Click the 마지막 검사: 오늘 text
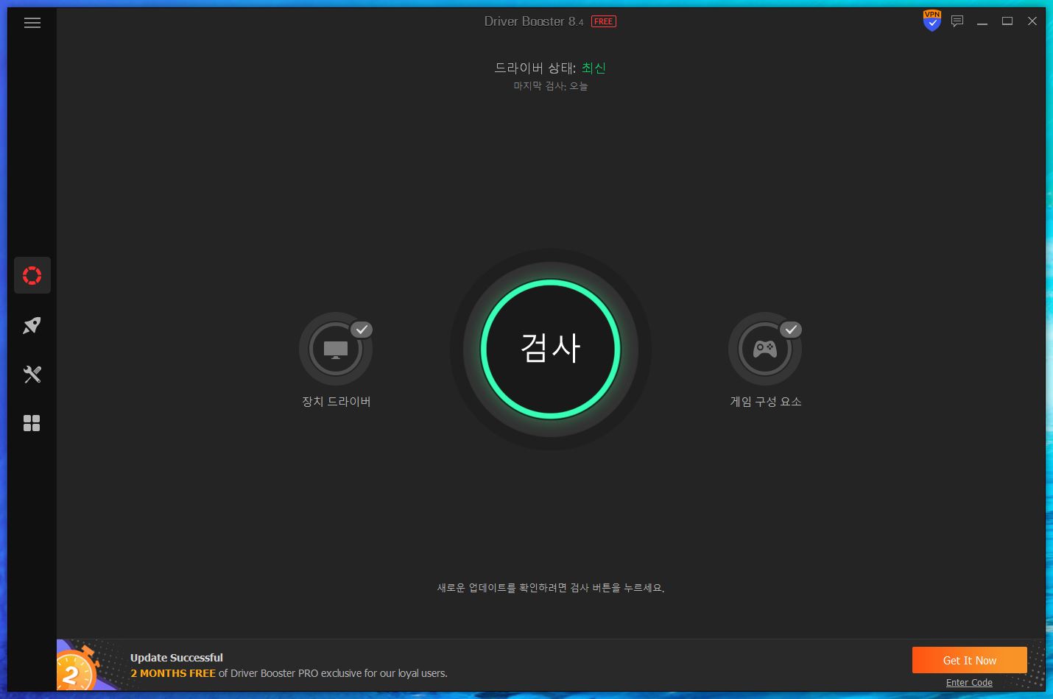Image resolution: width=1053 pixels, height=699 pixels. coord(551,86)
